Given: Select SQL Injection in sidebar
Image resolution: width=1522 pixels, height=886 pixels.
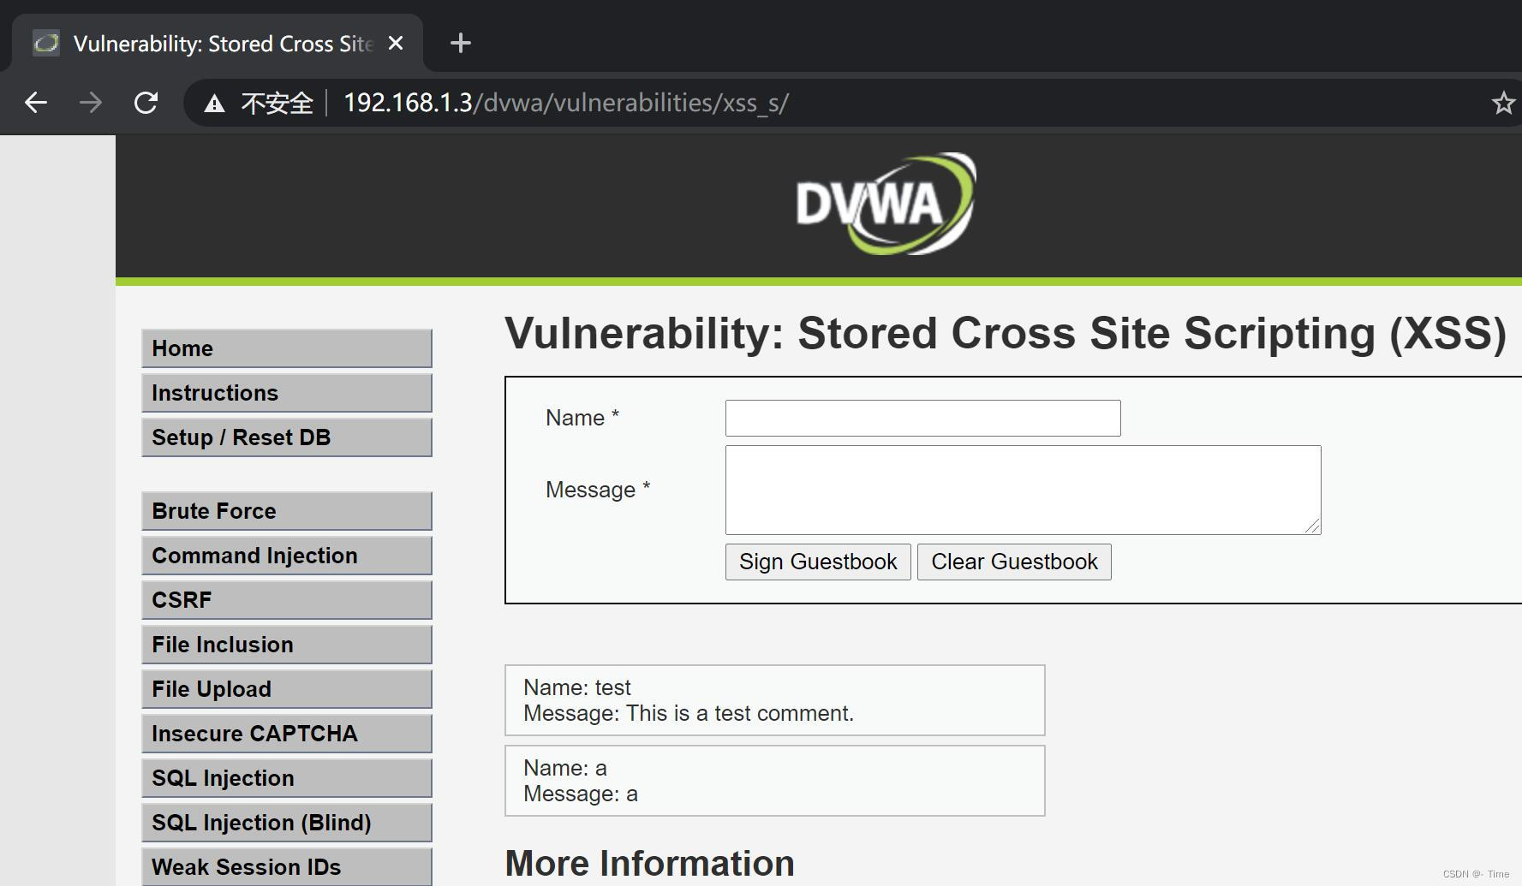Looking at the screenshot, I should pos(287,778).
